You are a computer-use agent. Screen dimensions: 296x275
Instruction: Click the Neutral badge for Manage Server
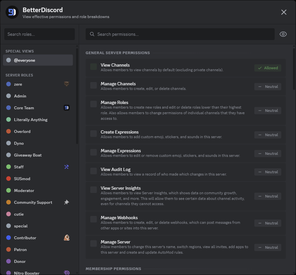(x=268, y=247)
